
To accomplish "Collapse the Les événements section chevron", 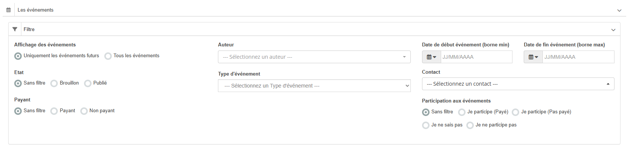I will [x=619, y=10].
